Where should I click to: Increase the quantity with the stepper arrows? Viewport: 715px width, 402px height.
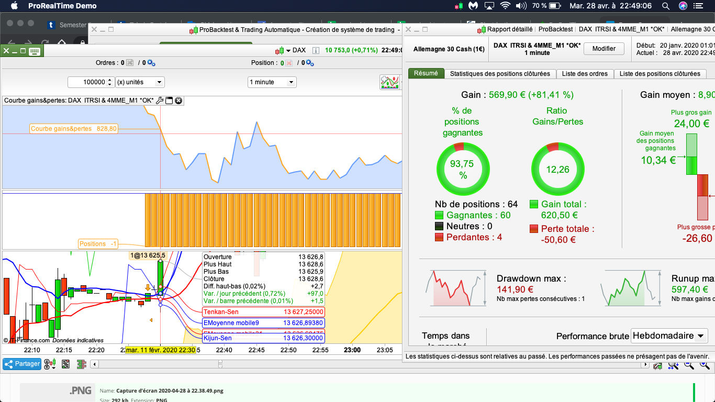(110, 80)
